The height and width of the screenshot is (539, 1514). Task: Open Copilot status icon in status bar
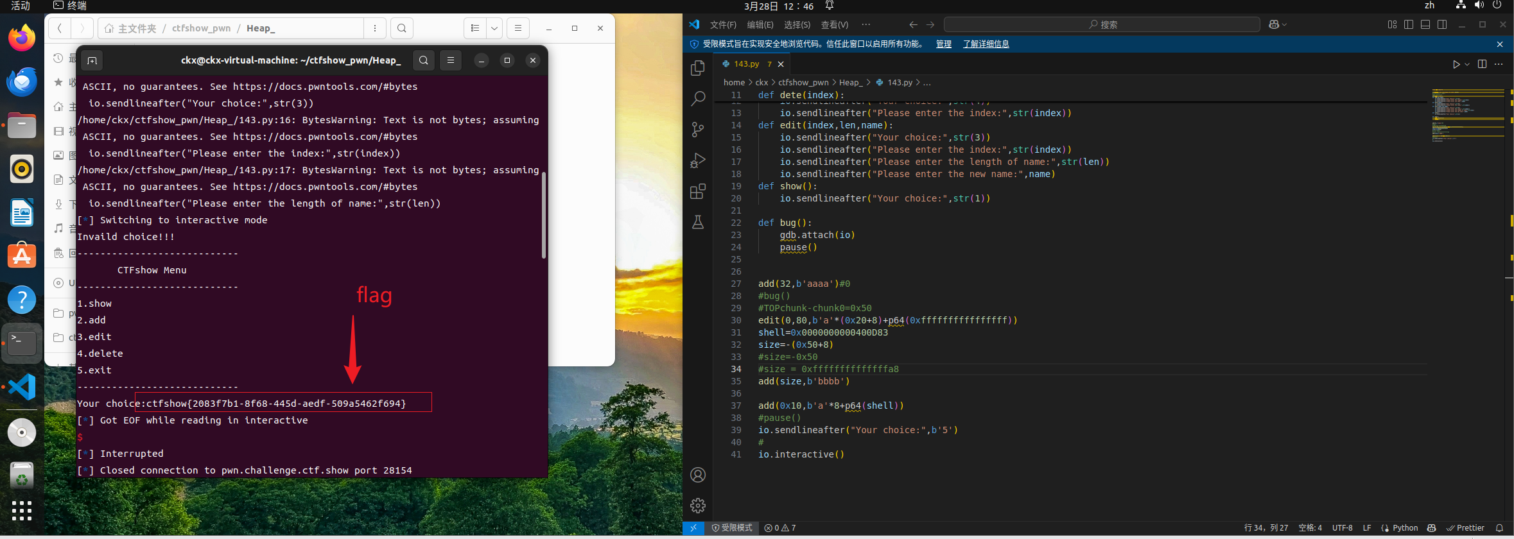(1431, 528)
